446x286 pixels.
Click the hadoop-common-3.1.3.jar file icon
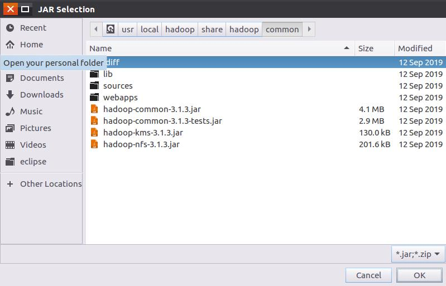click(94, 109)
